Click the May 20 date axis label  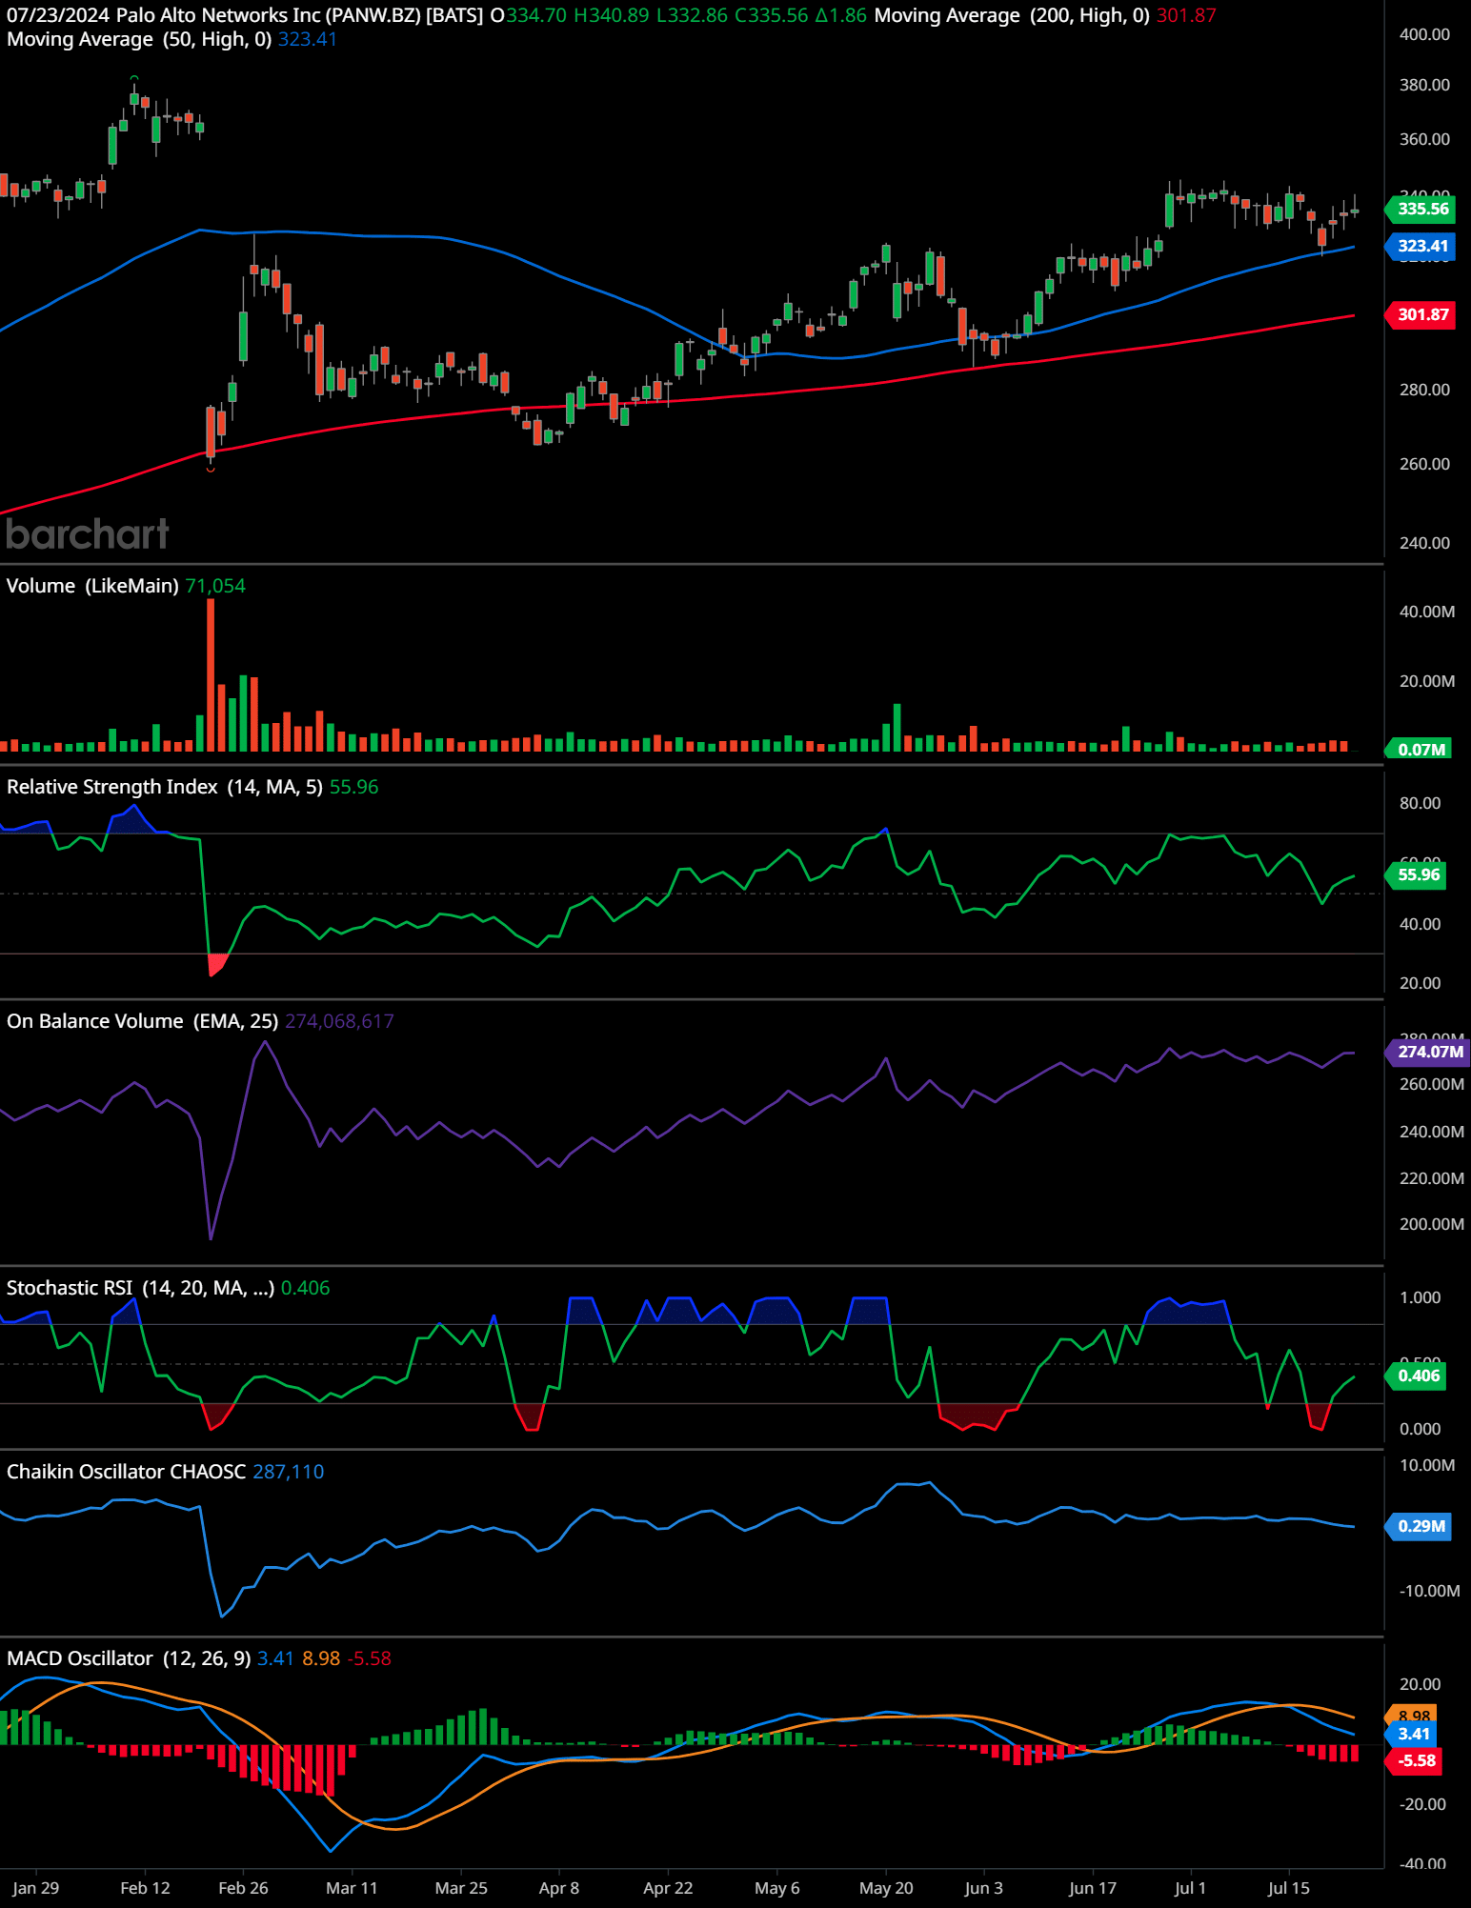coord(886,1888)
